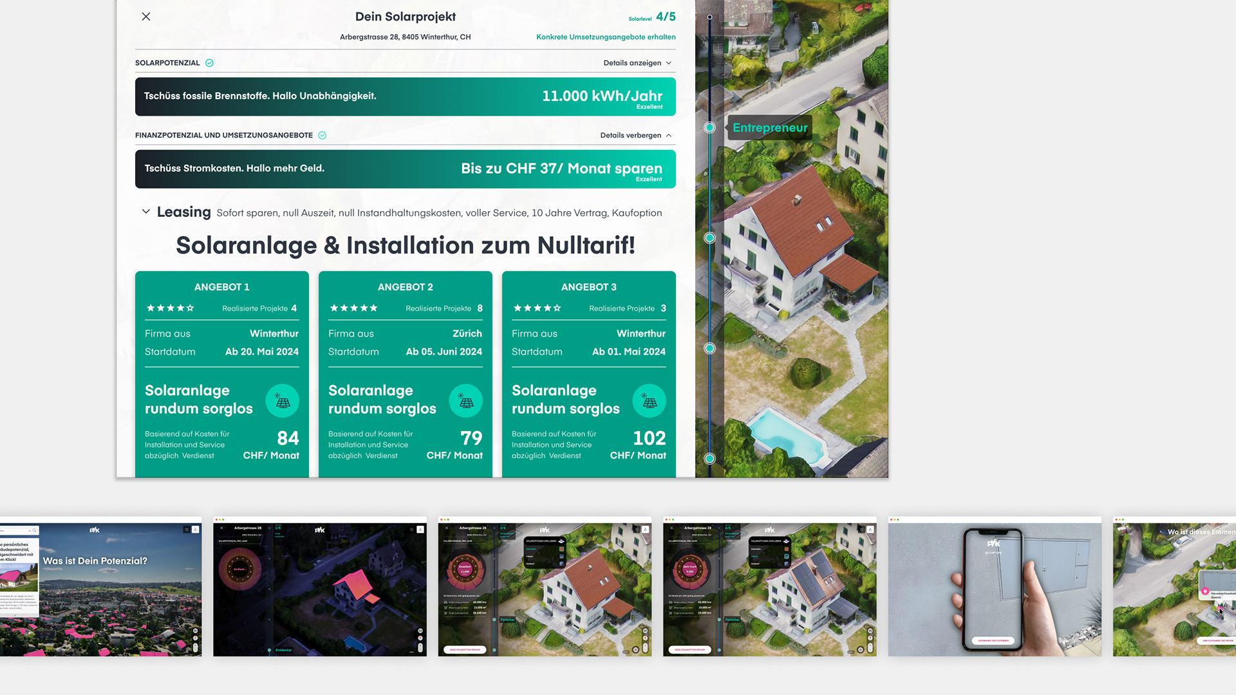Screen dimensions: 1236x695
Task: Open the dark night-view pink roof thumbnail
Action: pos(320,586)
